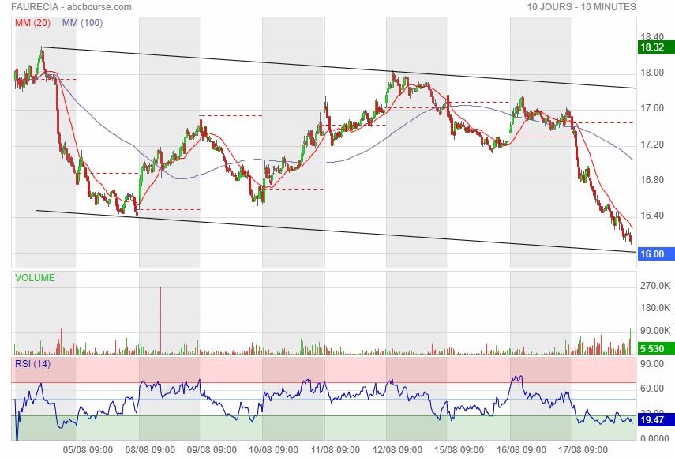Click the 08/08 09:00 date label

click(150, 450)
